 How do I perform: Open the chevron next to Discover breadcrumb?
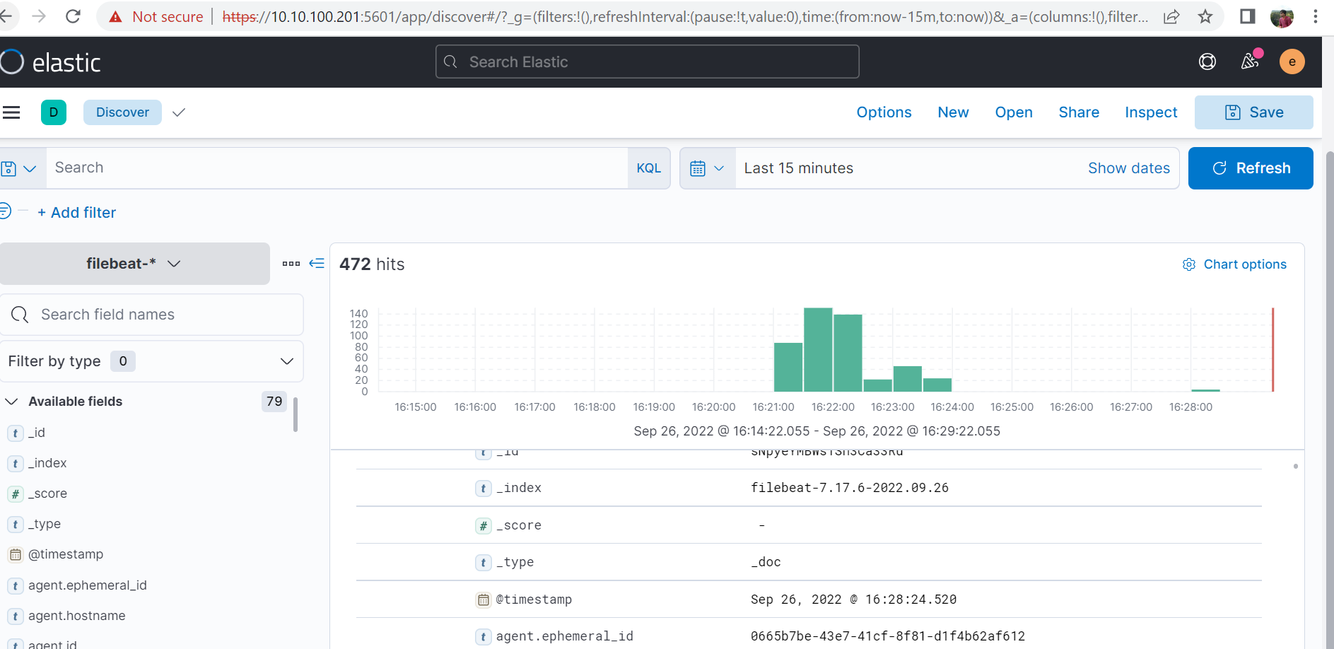pyautogui.click(x=178, y=112)
